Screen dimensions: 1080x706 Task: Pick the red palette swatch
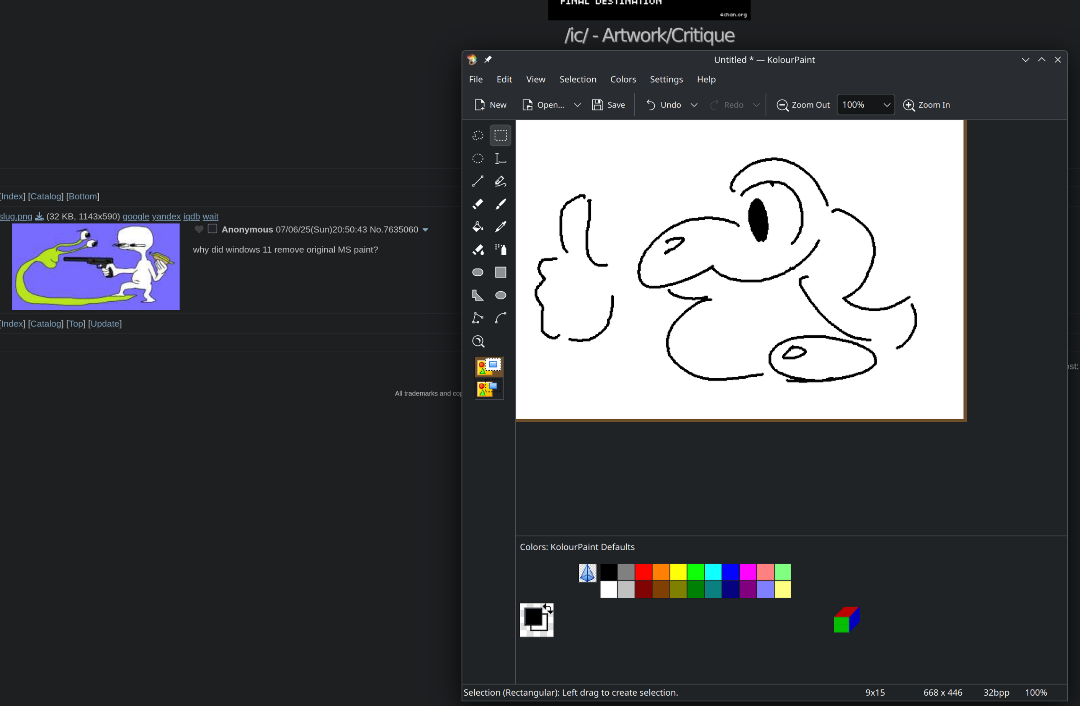[644, 572]
